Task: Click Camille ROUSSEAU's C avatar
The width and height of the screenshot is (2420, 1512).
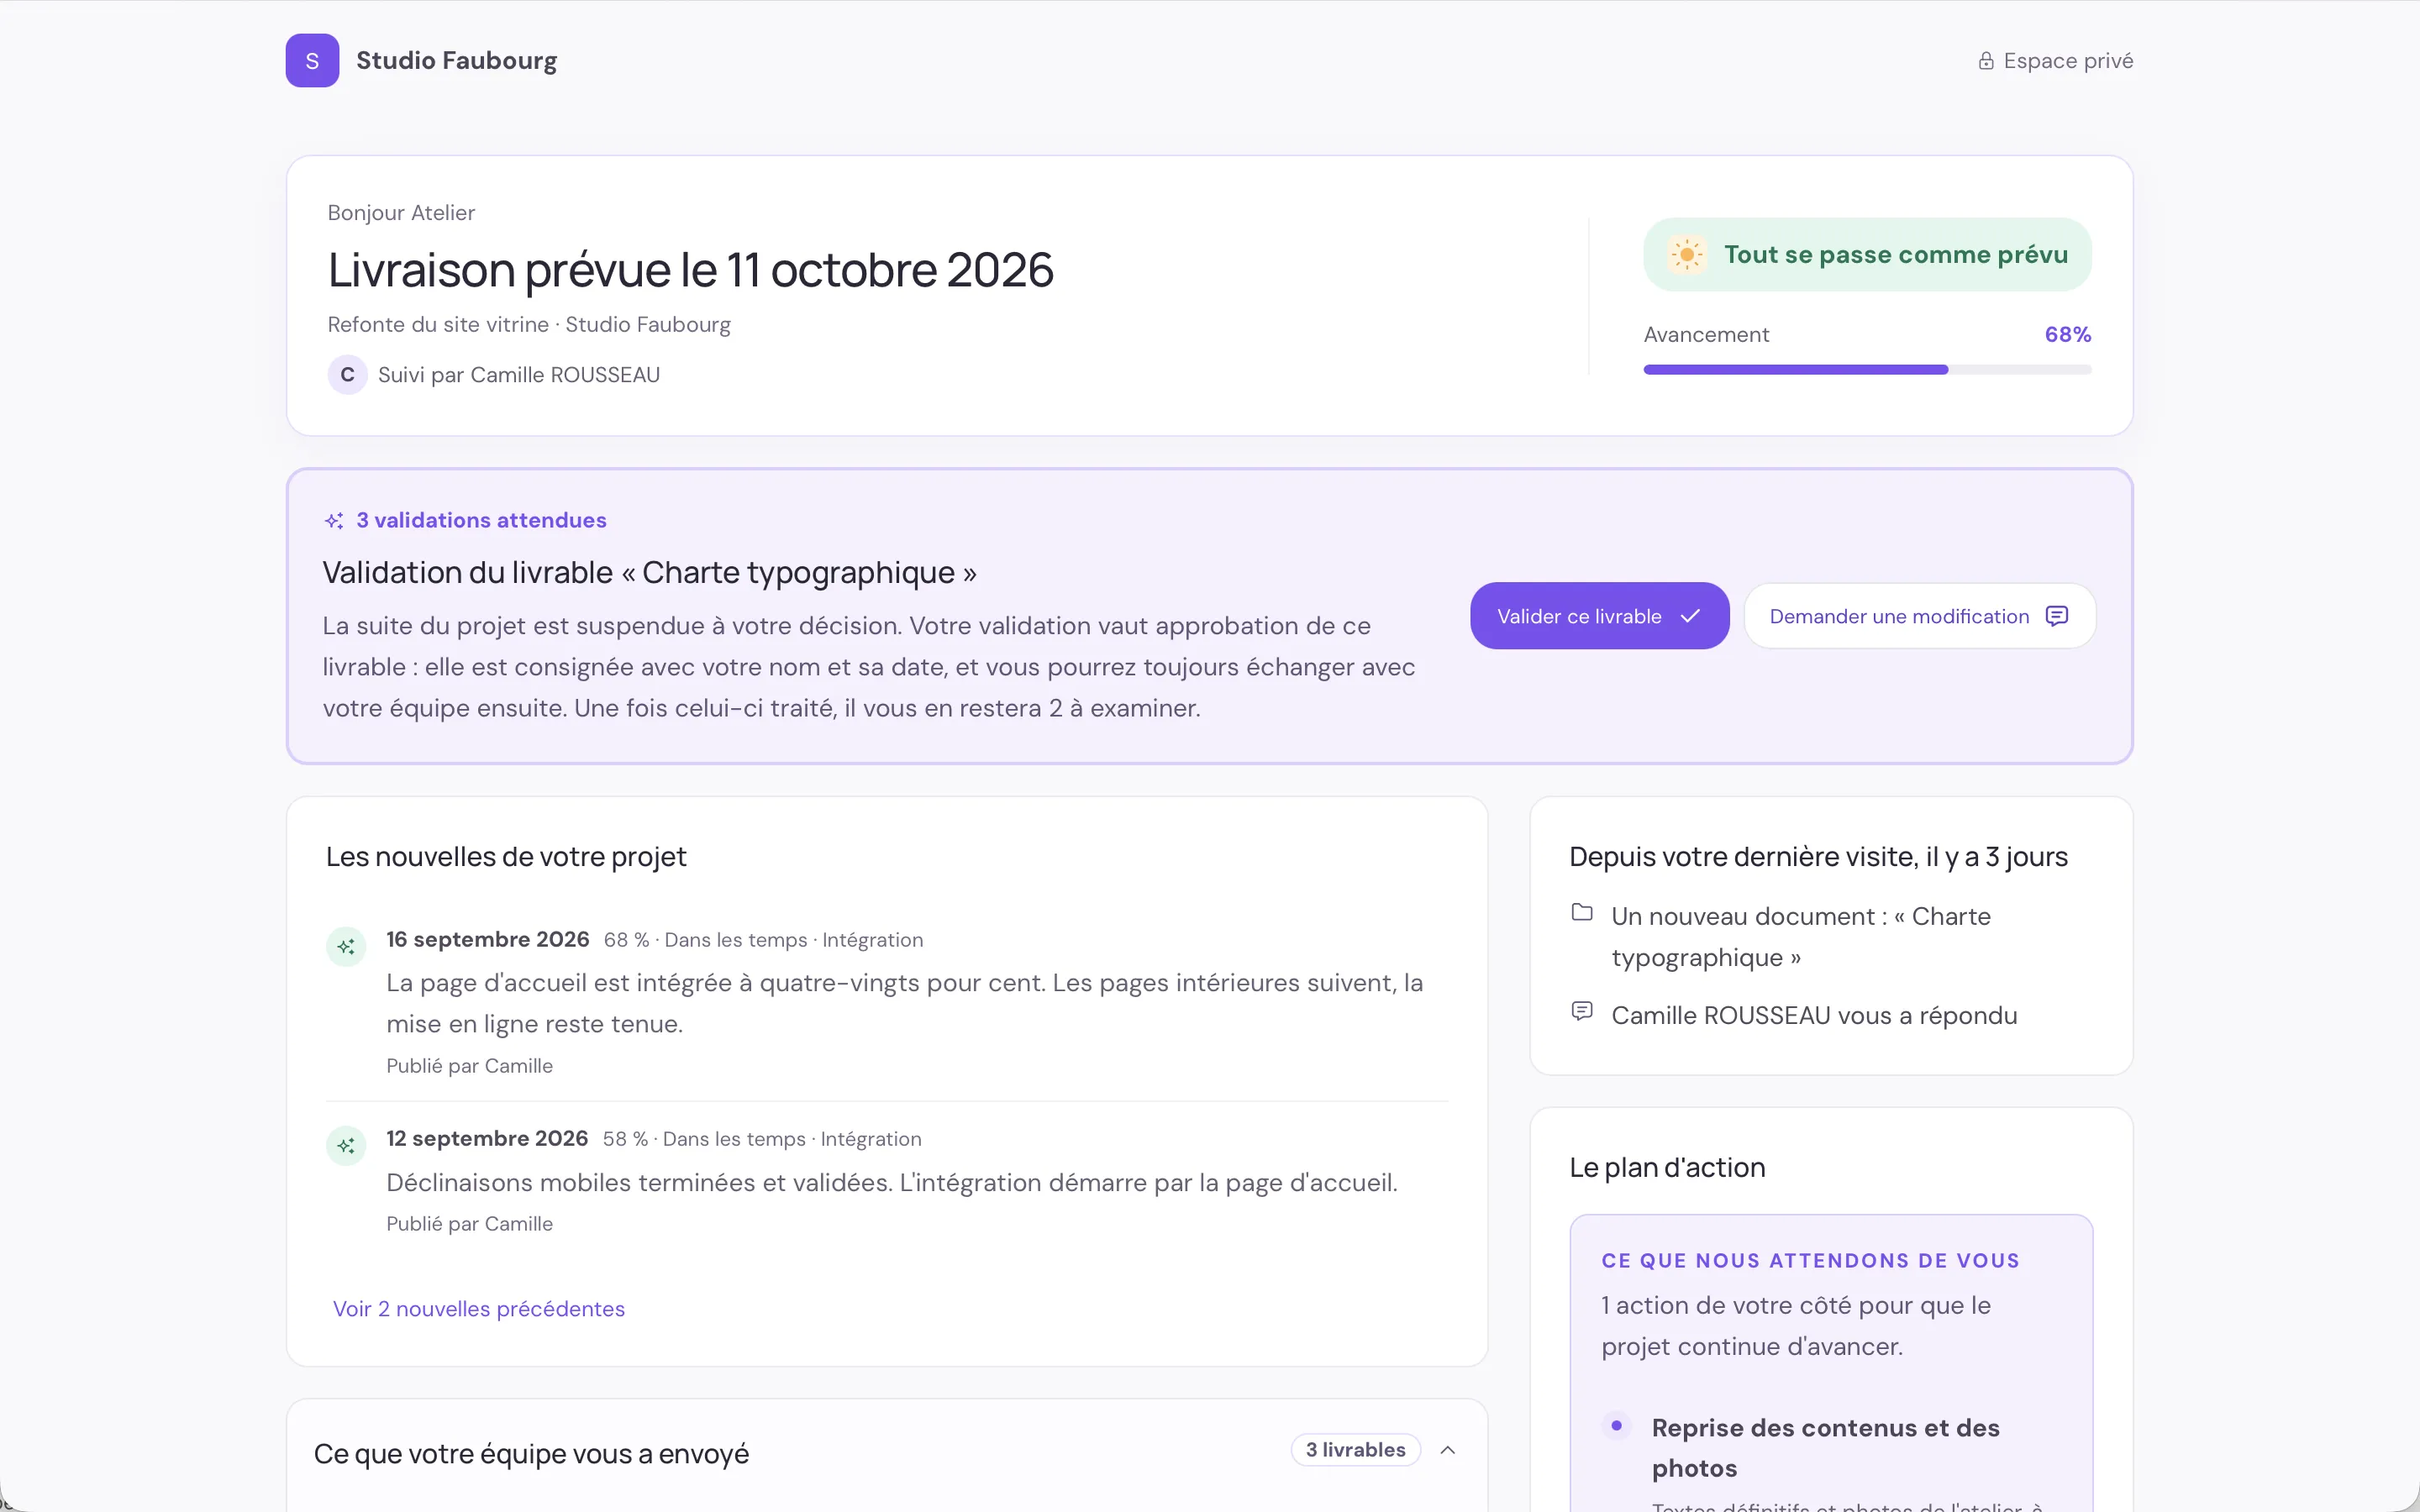Action: 347,375
